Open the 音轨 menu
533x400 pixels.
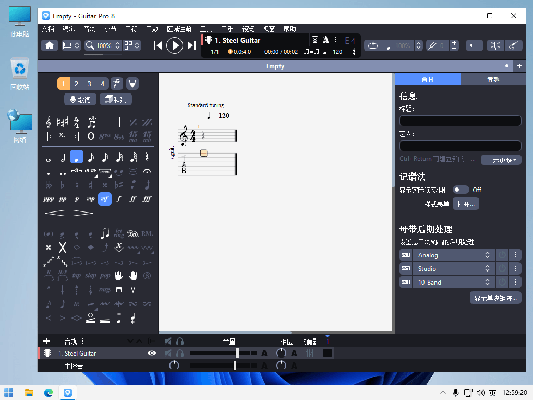89,29
